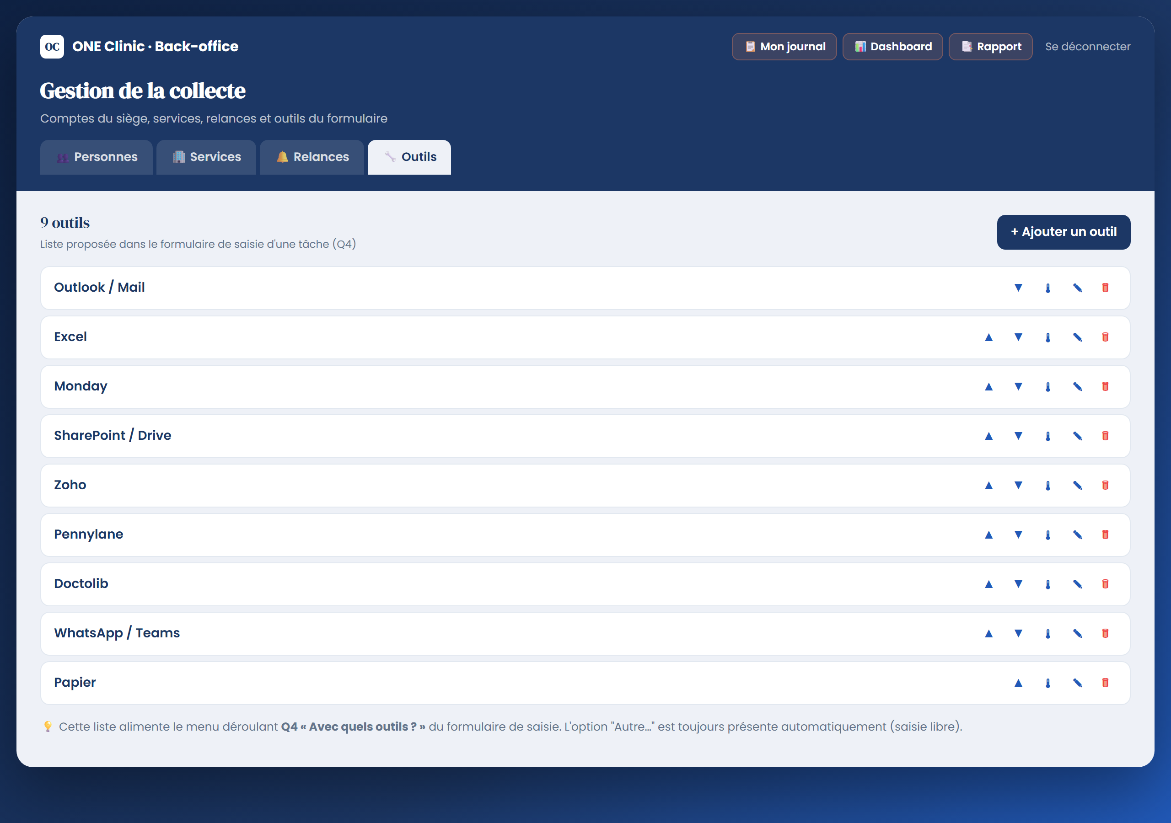Move Excel up one position
Screen dimensions: 1171x823
988,337
